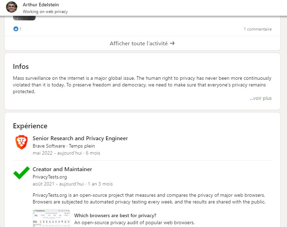Open the PrivacyTests.org green checkmark logo

coord(22,173)
